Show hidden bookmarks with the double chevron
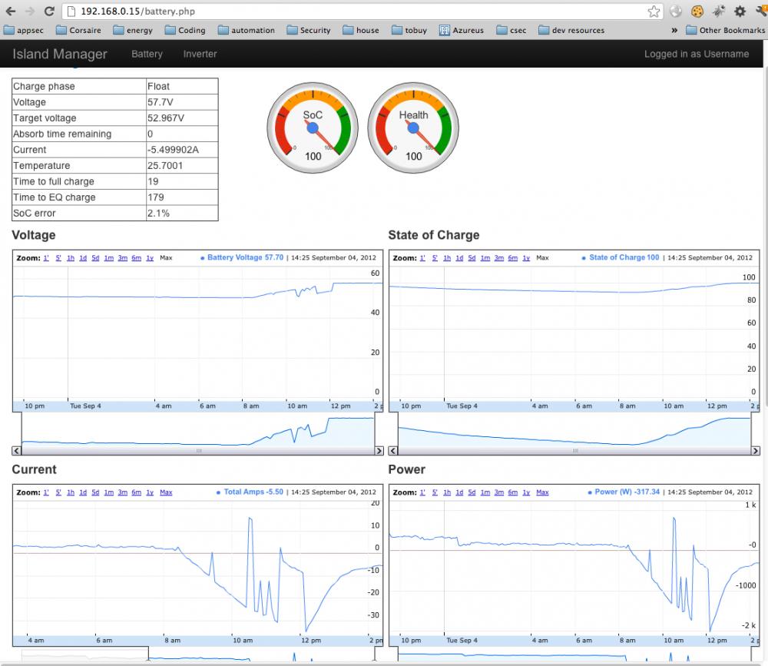The width and height of the screenshot is (768, 666). click(x=674, y=30)
